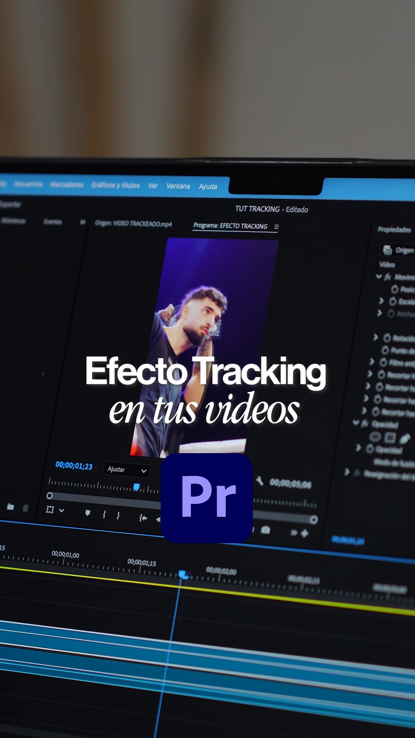This screenshot has height=738, width=415.
Task: Click the 00;00;01;23 playhead timecode
Action: (x=74, y=465)
